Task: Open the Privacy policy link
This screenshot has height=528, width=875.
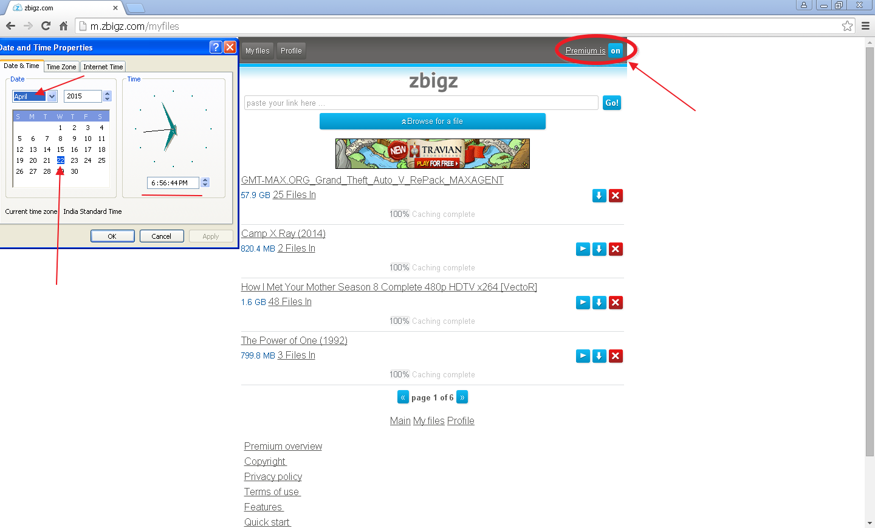Action: 273,477
